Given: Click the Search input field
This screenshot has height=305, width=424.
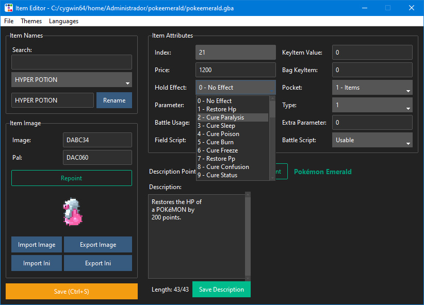Looking at the screenshot, I should click(x=72, y=62).
